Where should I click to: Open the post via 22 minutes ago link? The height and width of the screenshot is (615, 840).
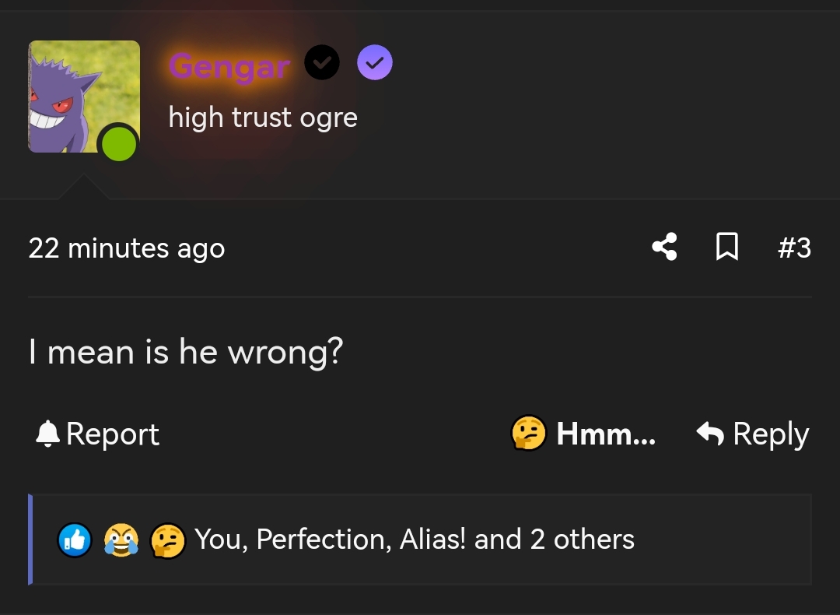coord(126,248)
